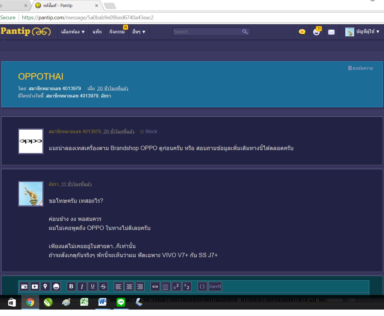This screenshot has width=384, height=316.
Task: Block the OPPO member via Block link
Action: click(x=149, y=132)
